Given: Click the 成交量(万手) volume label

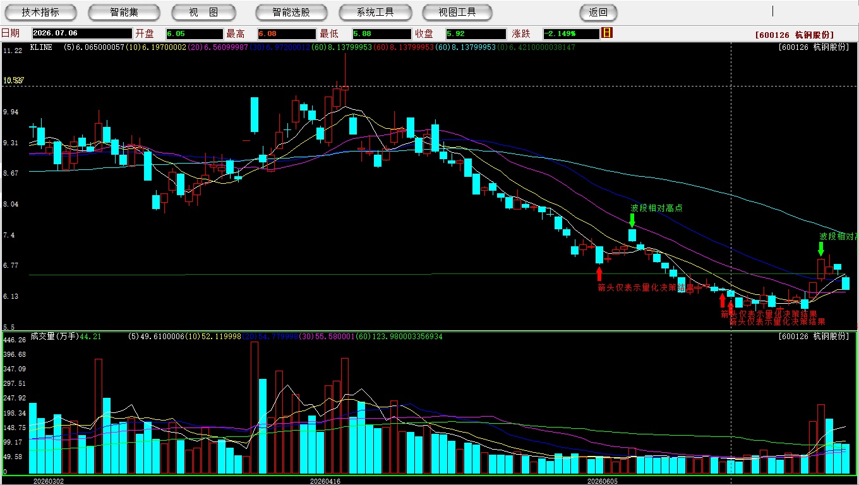Looking at the screenshot, I should pyautogui.click(x=54, y=337).
